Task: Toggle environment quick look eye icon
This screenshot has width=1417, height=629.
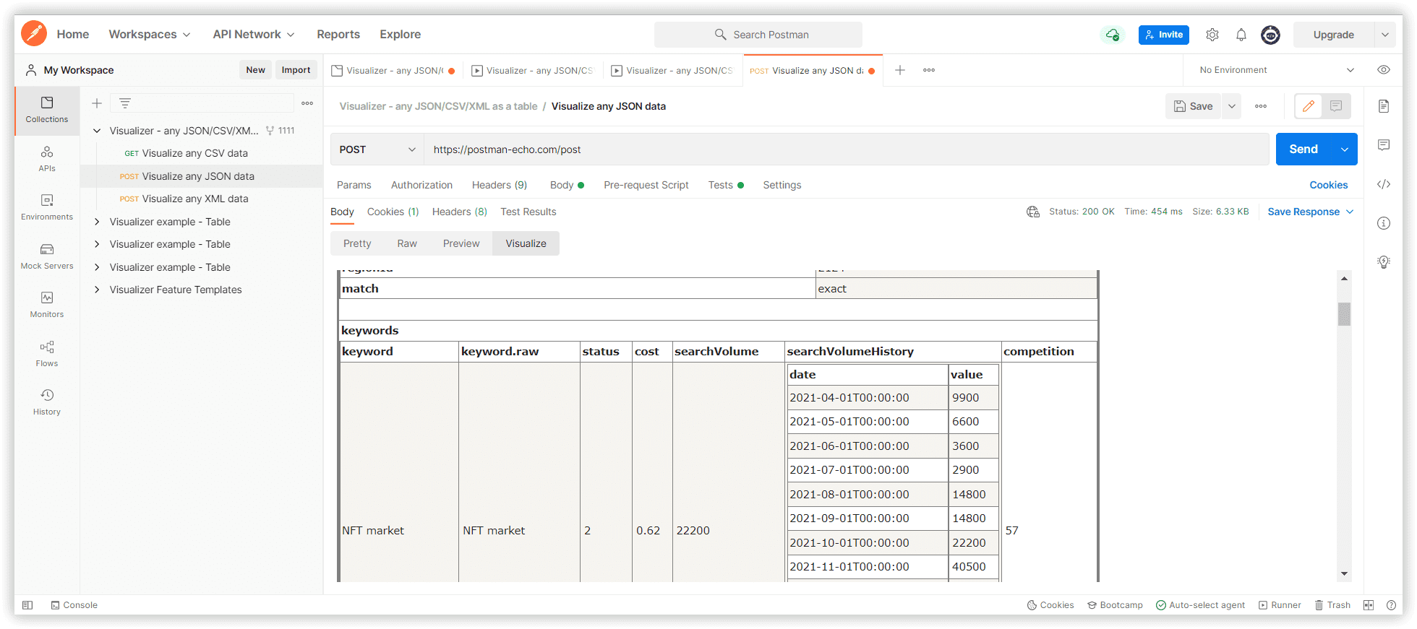Action: tap(1384, 70)
